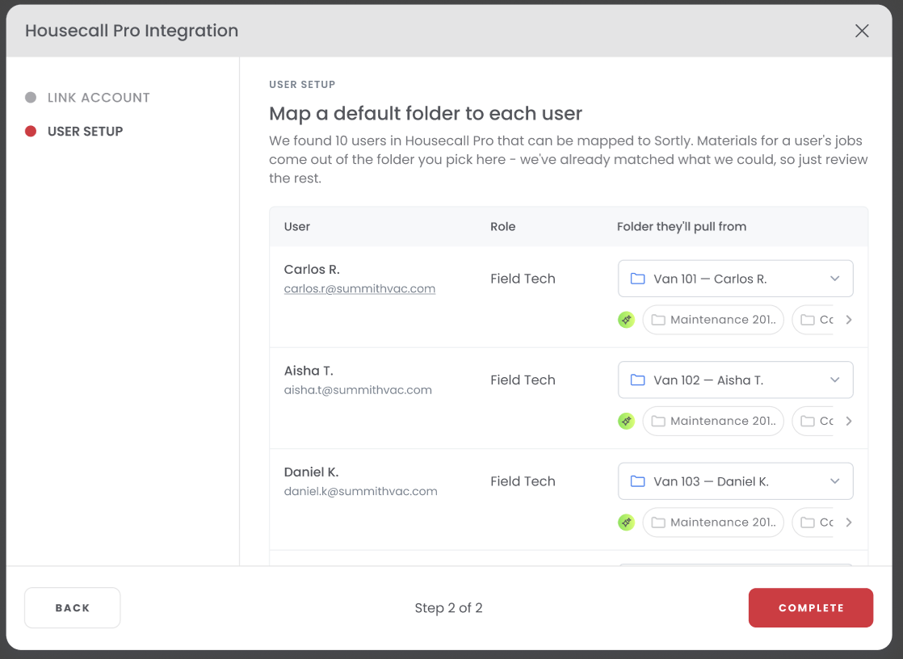903x659 pixels.
Task: Pick Maintenance 201.. suggestion for Carlos R.
Action: 713,320
